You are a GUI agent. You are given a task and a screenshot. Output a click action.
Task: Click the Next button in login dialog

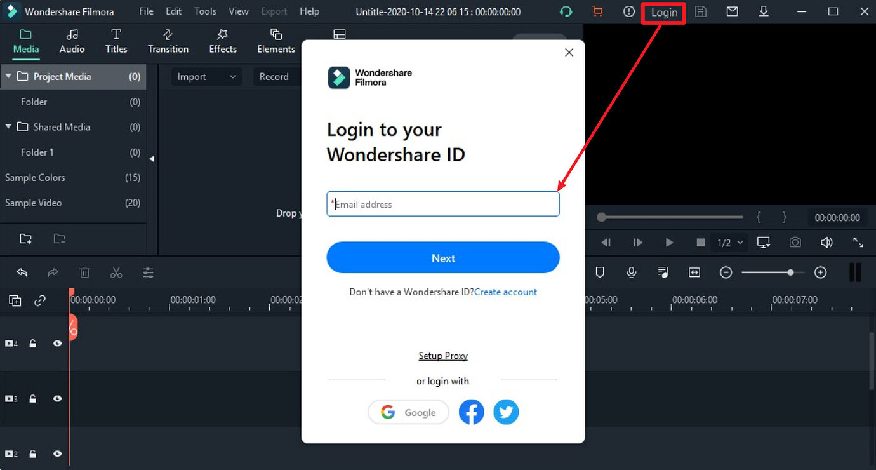[442, 258]
